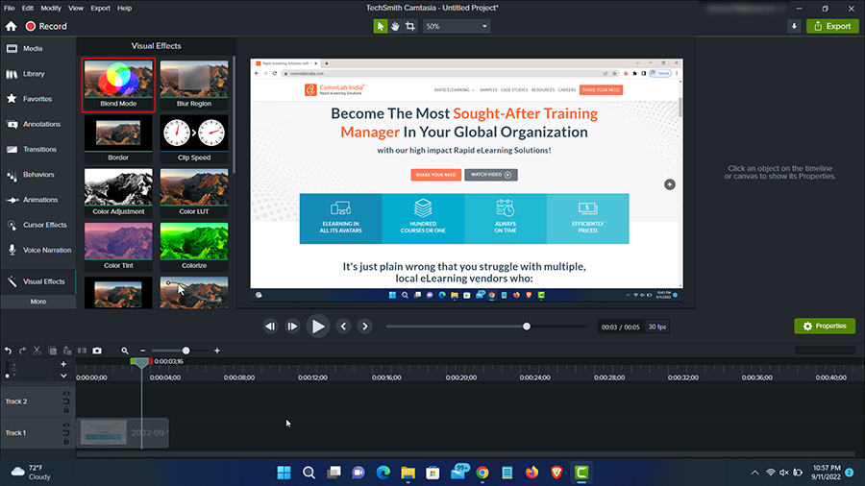The height and width of the screenshot is (486, 865).
Task: Open the File menu
Action: point(10,8)
